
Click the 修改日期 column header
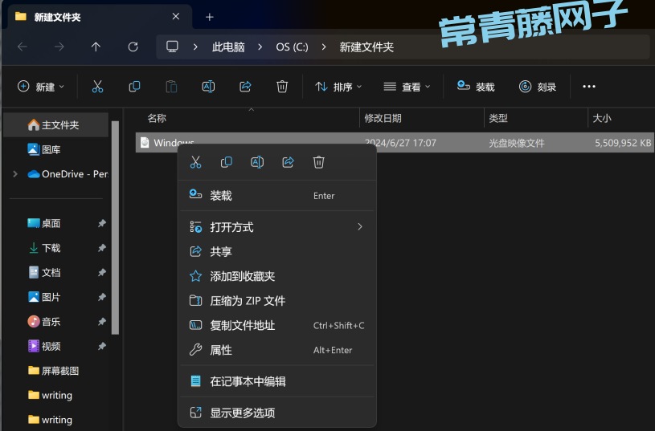(x=383, y=118)
